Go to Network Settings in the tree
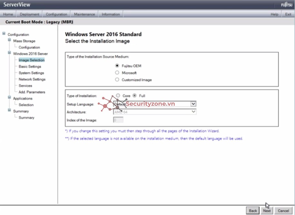Screen dimensions: 295x215 click(32, 79)
